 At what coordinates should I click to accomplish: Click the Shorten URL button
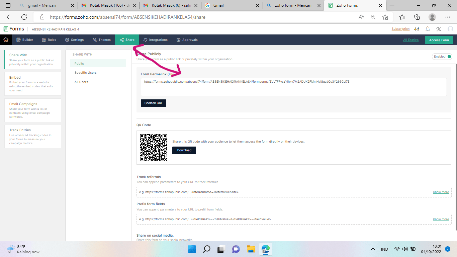(154, 103)
